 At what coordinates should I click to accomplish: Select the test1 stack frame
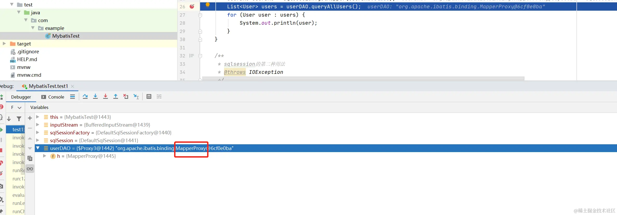16,129
